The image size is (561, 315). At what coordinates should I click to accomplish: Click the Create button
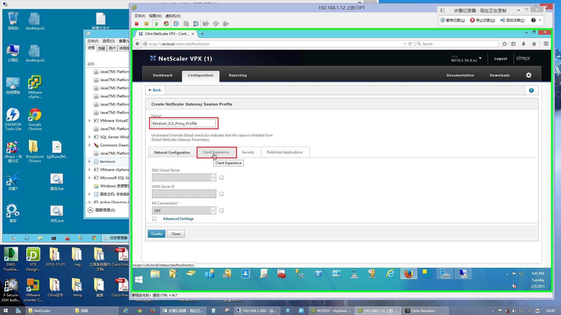pos(157,234)
